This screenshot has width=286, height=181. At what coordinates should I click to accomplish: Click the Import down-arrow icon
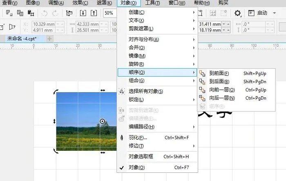pyautogui.click(x=83, y=13)
